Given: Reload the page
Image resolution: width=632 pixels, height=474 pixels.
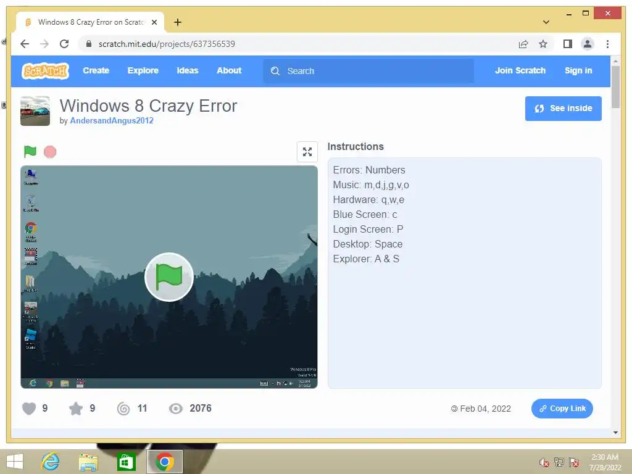Looking at the screenshot, I should (64, 44).
